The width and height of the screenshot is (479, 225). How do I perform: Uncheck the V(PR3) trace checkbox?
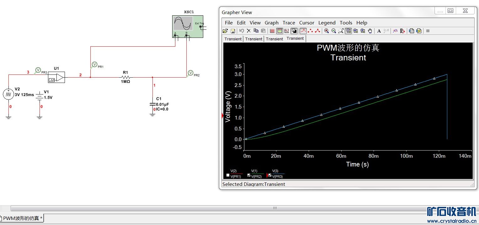(270, 175)
